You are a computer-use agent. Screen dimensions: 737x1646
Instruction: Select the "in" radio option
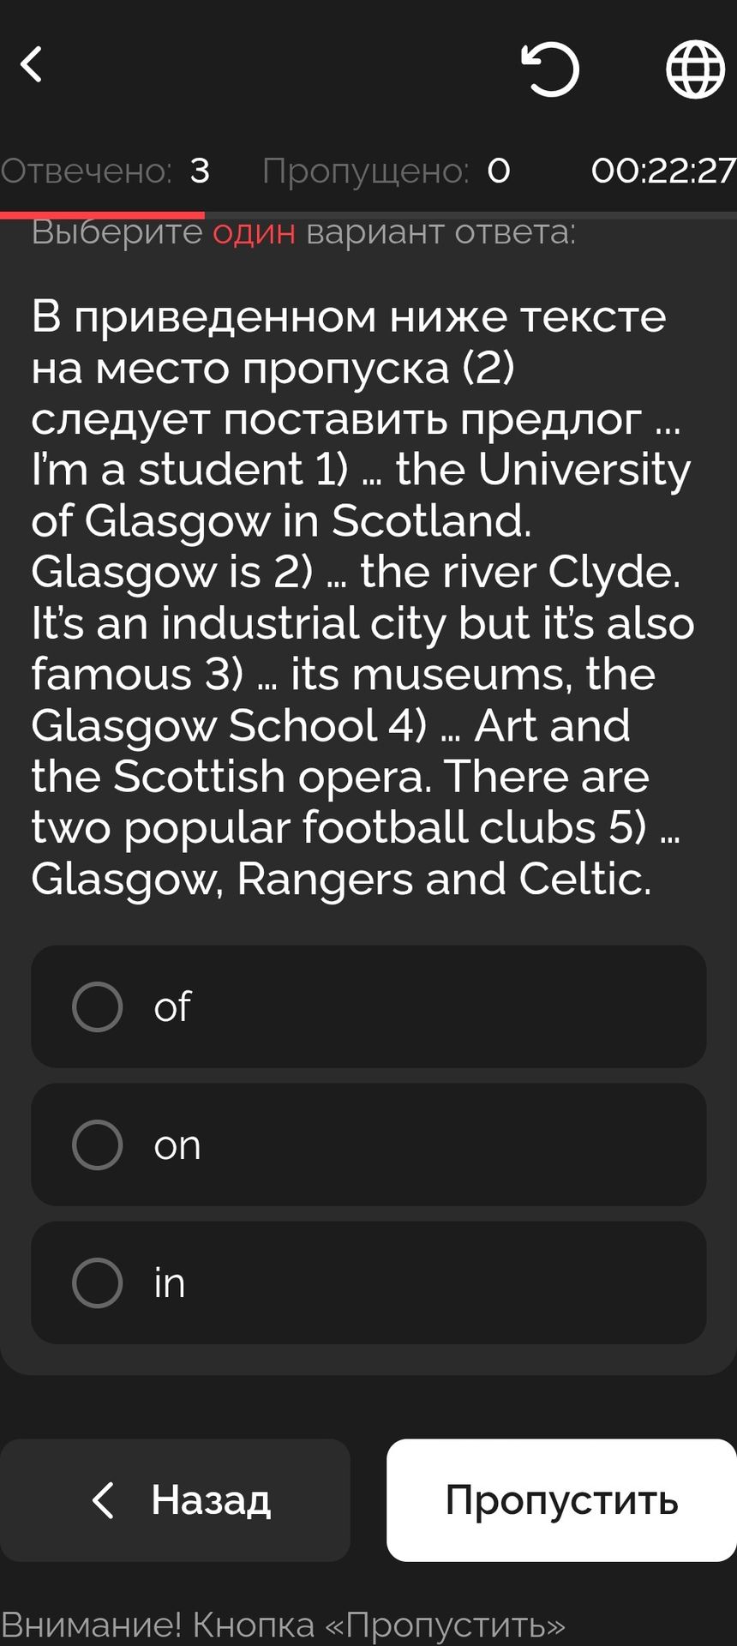click(x=98, y=1283)
